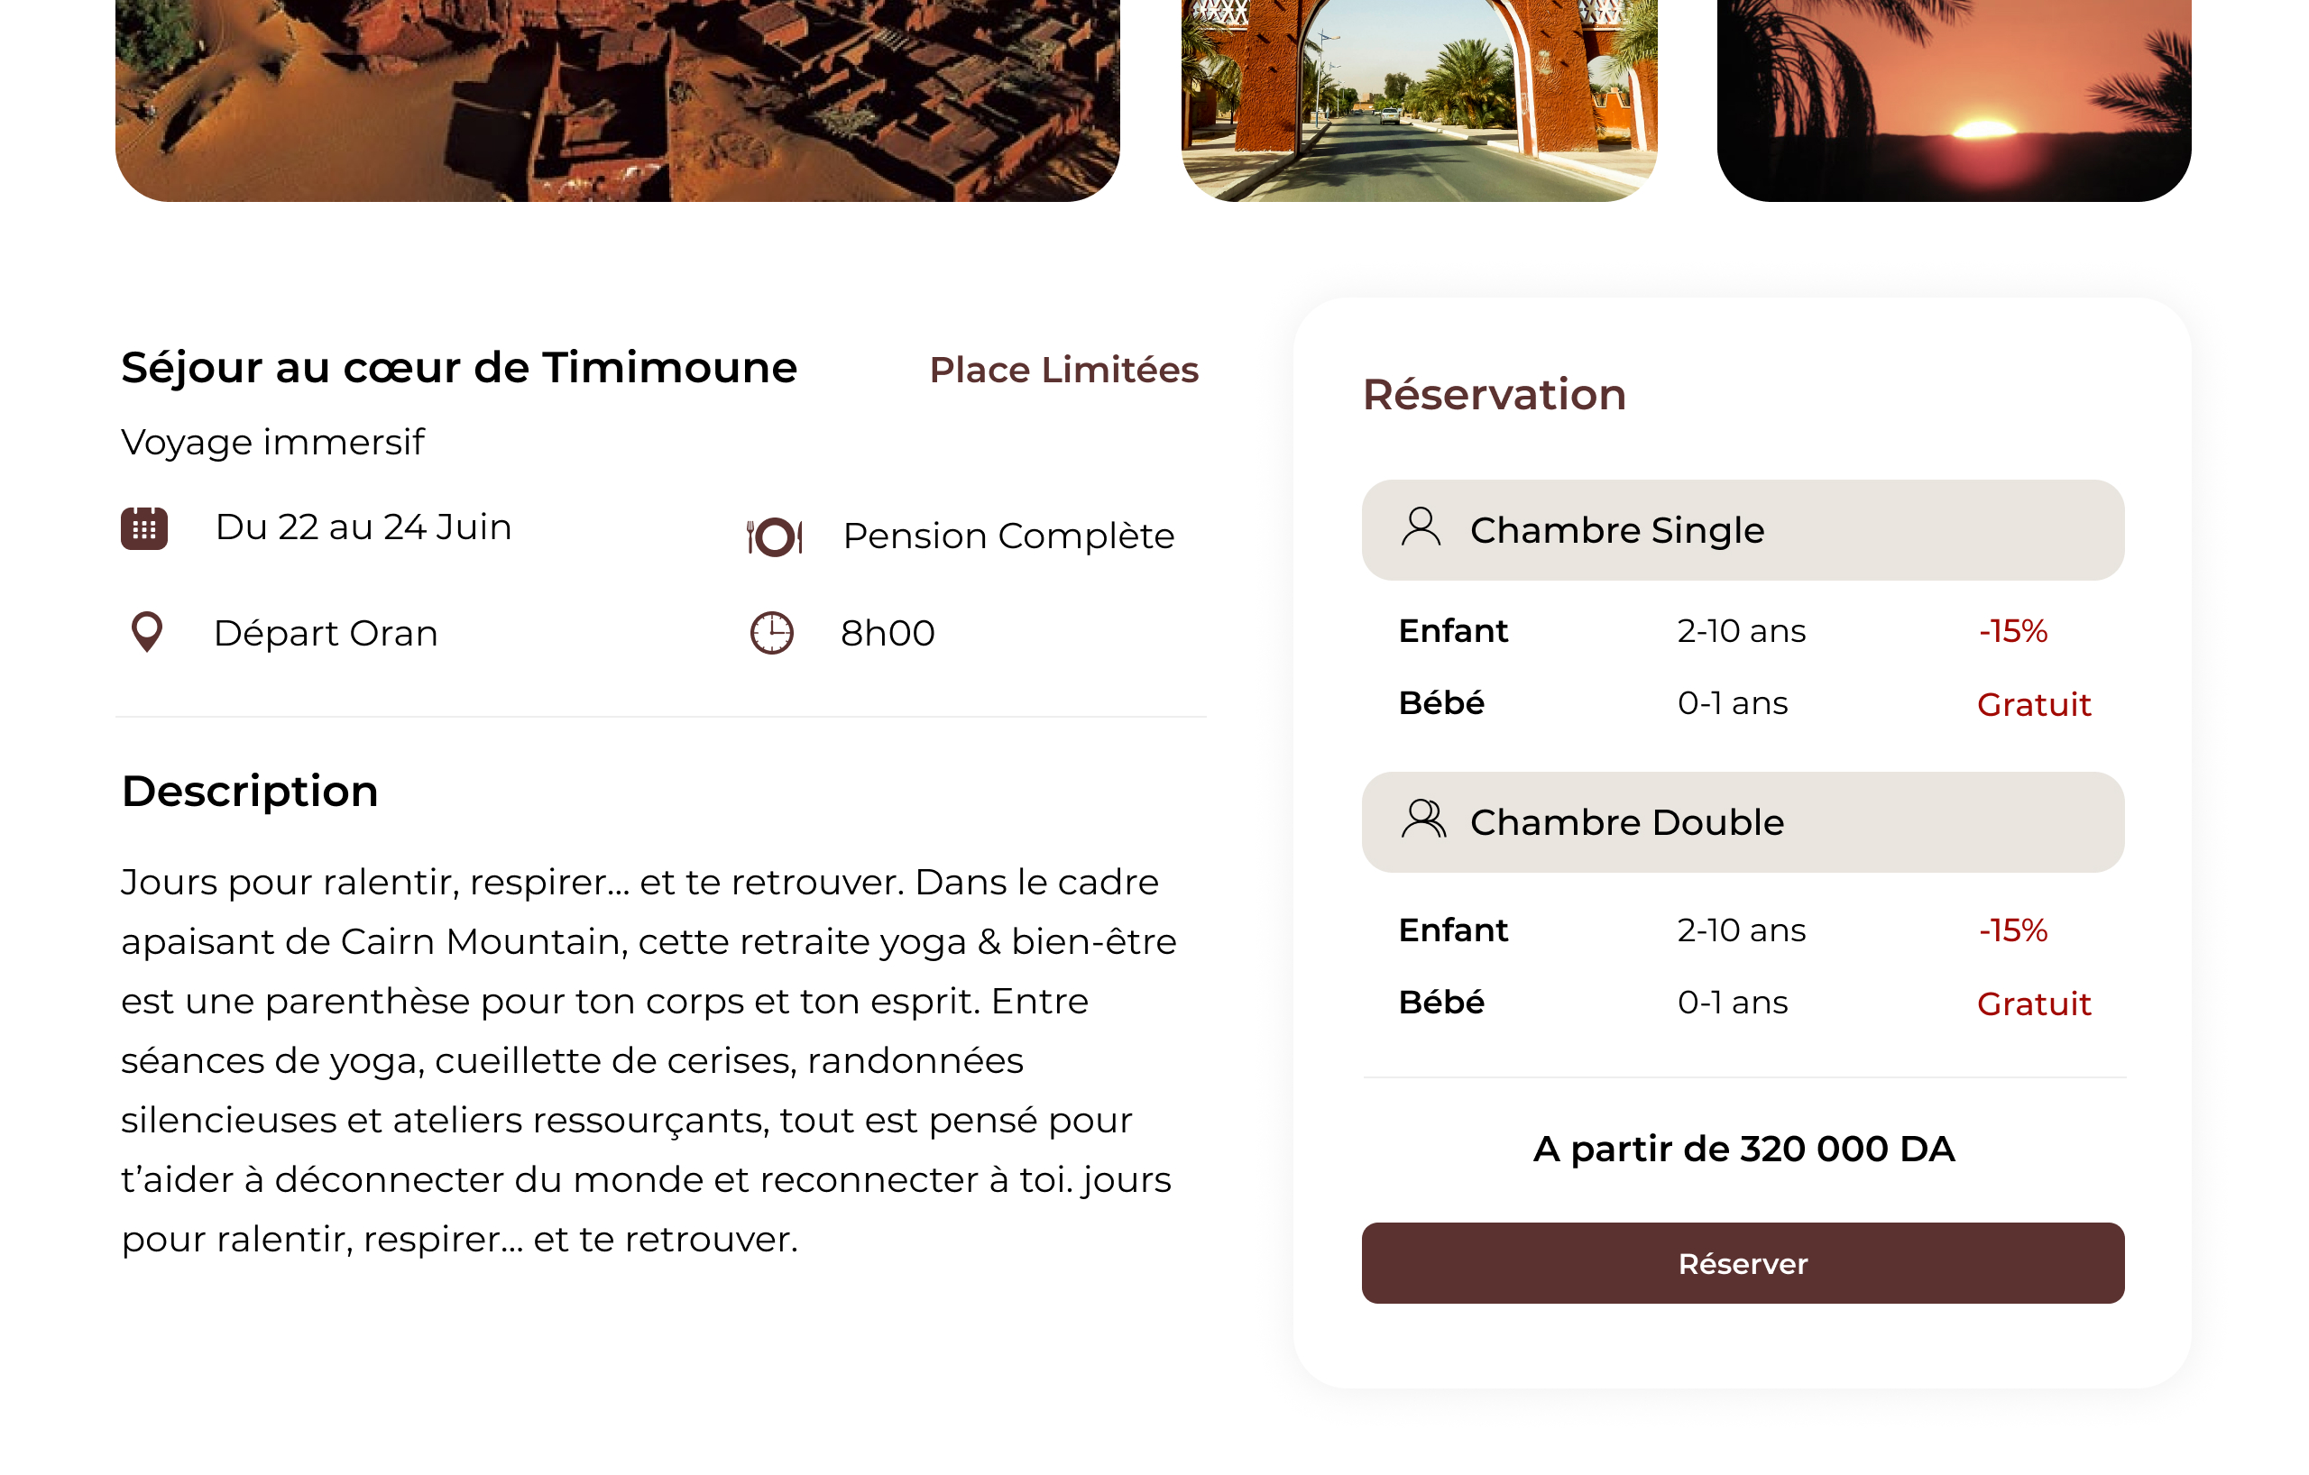Viewport: 2309px width, 1475px height.
Task: Click the Description heading
Action: point(249,792)
